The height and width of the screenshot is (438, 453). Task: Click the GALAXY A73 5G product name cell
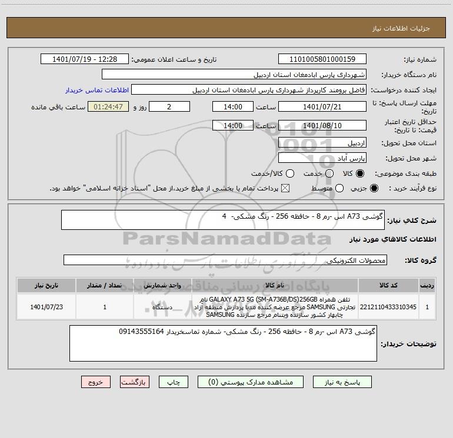coord(275,307)
